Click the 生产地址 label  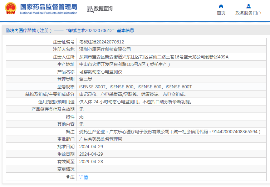click(66, 64)
